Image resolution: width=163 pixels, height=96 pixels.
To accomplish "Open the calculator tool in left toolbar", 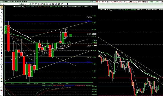I will [x=2, y=50].
